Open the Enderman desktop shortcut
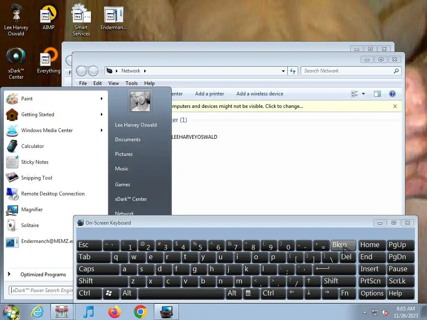This screenshot has width=427, height=320. 113,17
